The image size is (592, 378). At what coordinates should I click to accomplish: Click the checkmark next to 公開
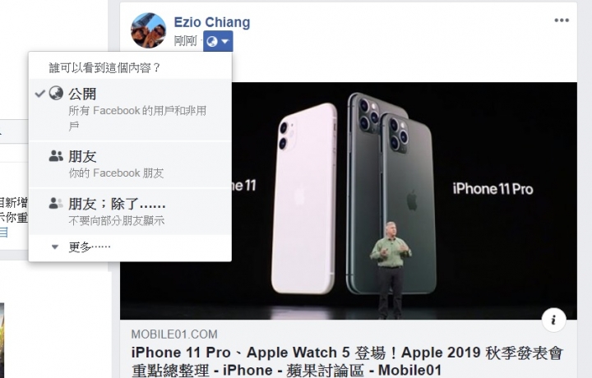pyautogui.click(x=40, y=93)
